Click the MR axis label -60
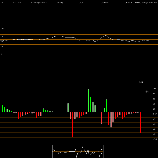 pyautogui.click(x=154, y=129)
